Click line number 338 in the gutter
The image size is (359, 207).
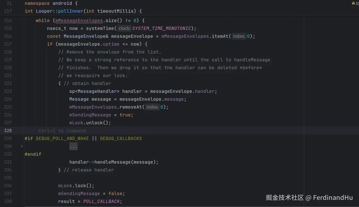(x=8, y=201)
